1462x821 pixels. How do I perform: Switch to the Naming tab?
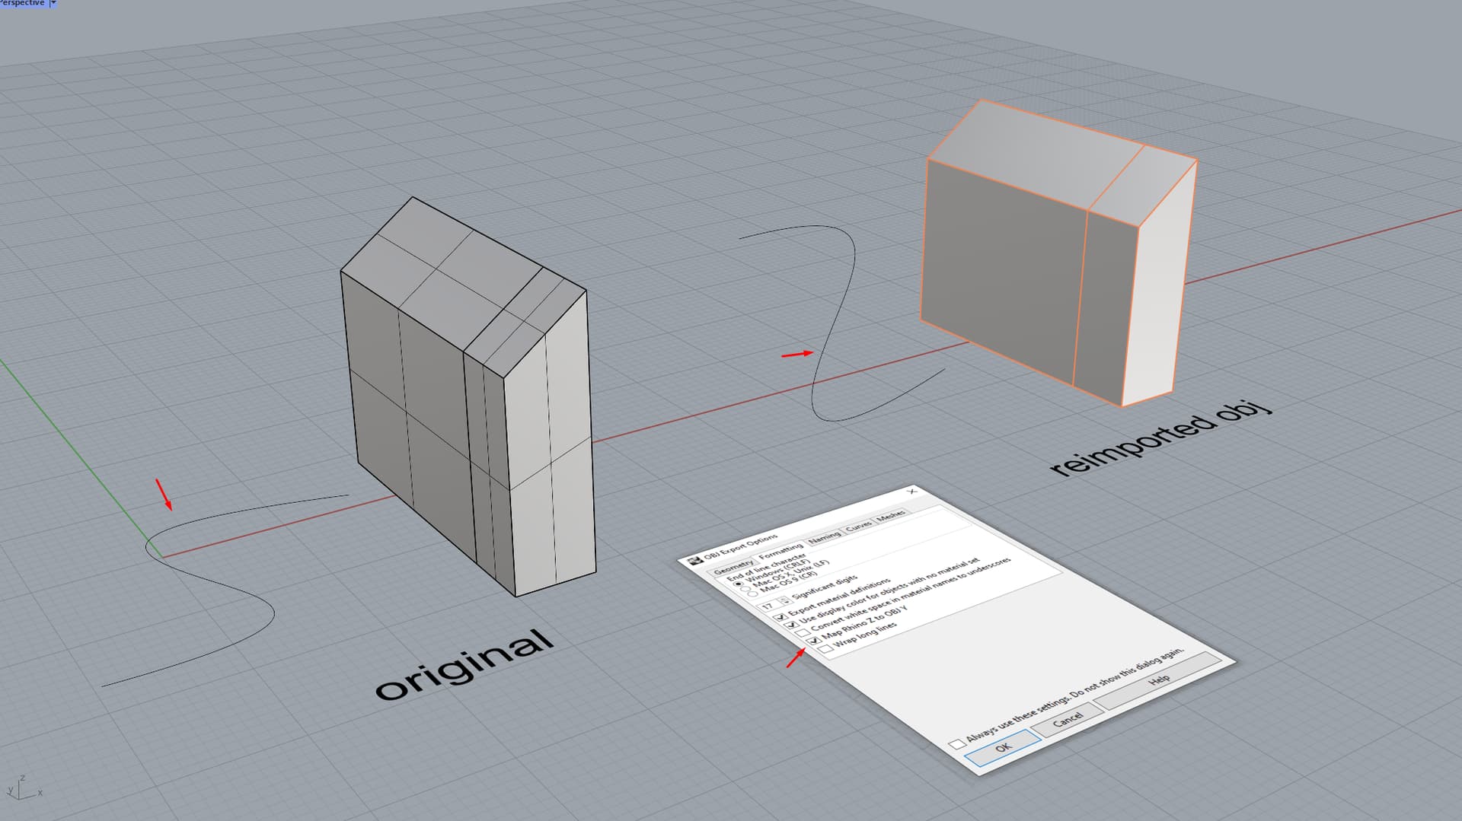(824, 536)
